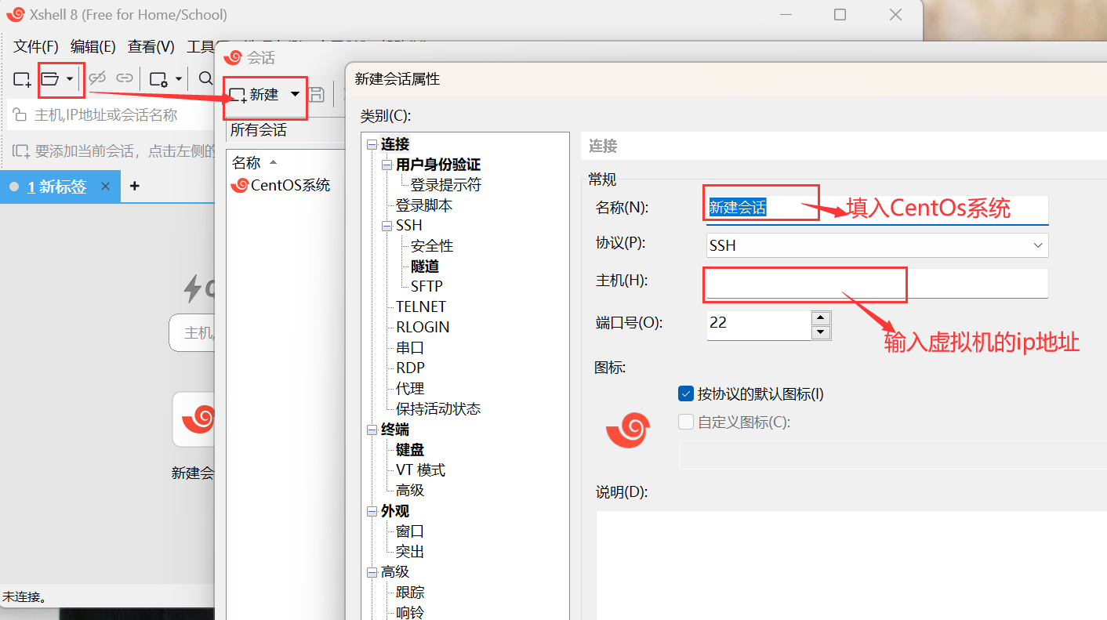Select 跟踪 in category tree
1107x620 pixels.
click(x=410, y=593)
